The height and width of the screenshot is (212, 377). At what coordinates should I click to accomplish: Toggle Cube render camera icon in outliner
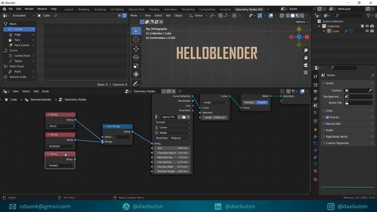coord(372,31)
